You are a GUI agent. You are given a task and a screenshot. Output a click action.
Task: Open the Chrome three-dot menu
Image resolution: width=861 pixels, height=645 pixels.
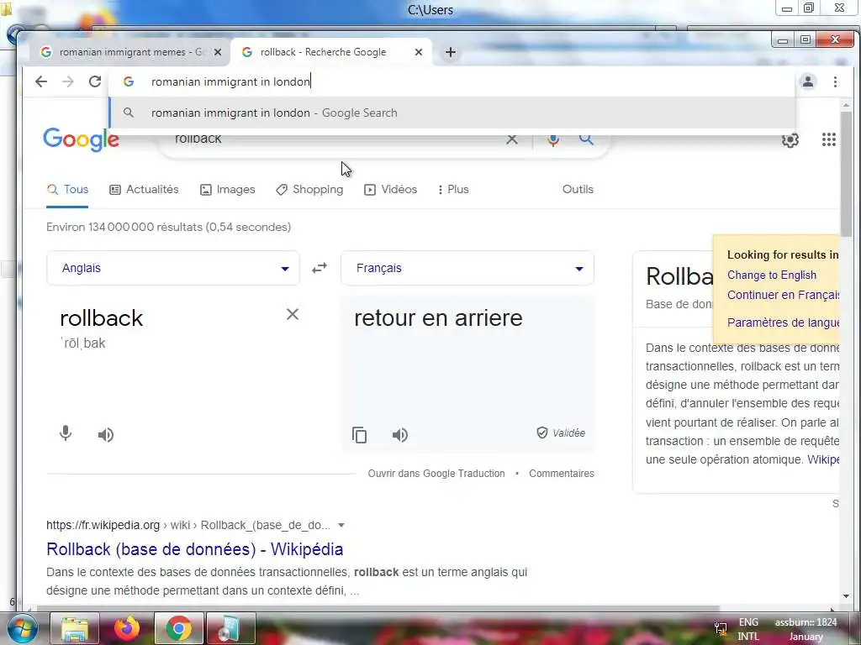(835, 81)
